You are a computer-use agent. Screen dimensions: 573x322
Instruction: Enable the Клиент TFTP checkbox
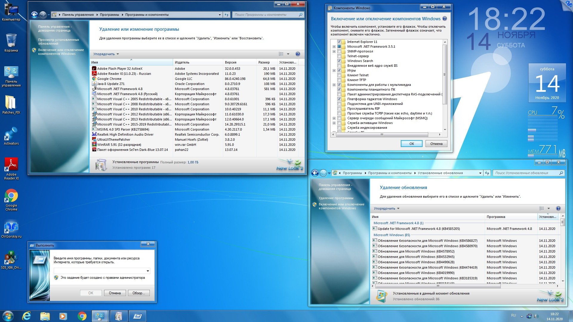pos(339,80)
